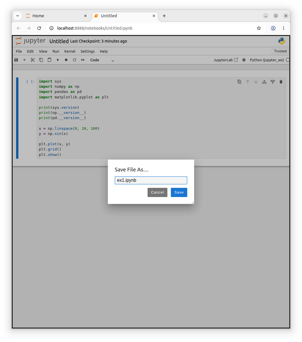The image size is (302, 342).
Task: Open the Edit menu
Action: [x=30, y=51]
